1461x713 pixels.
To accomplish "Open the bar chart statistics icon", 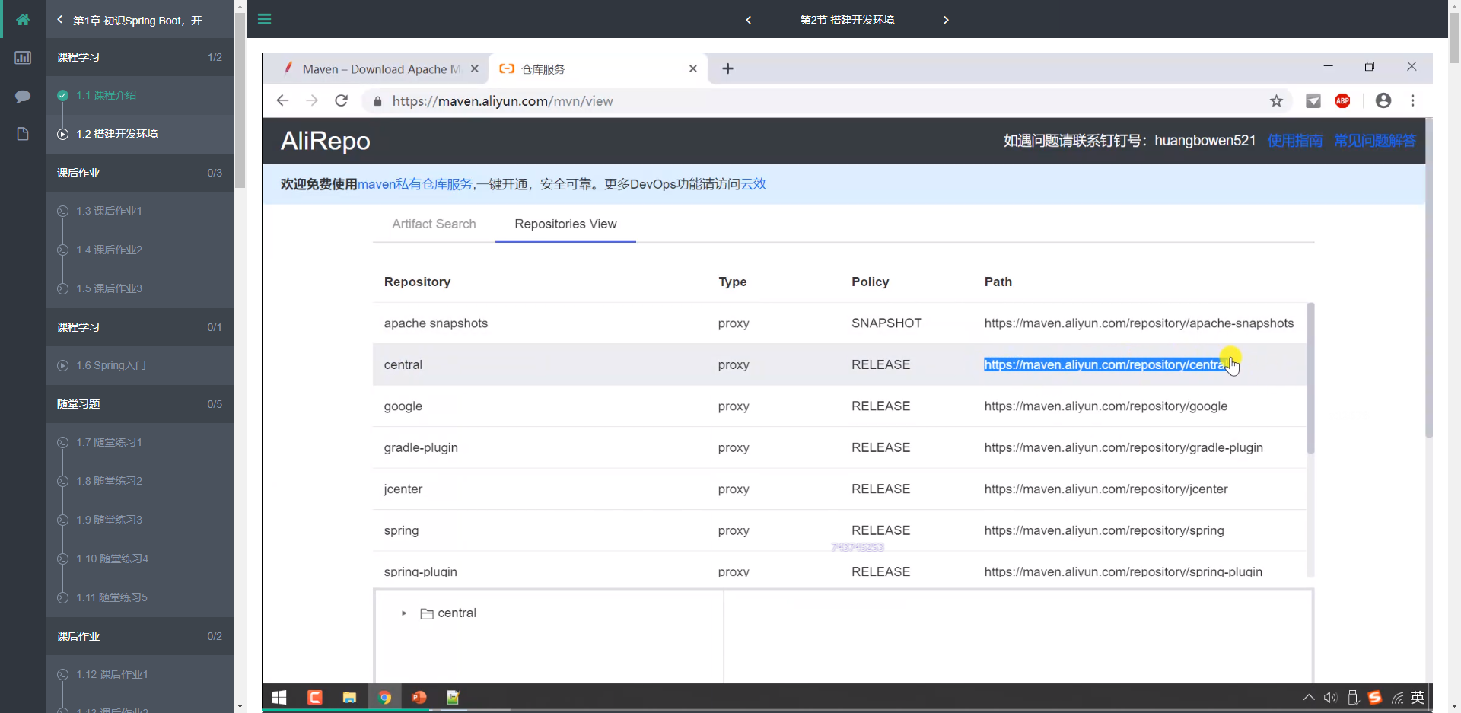I will (x=23, y=58).
